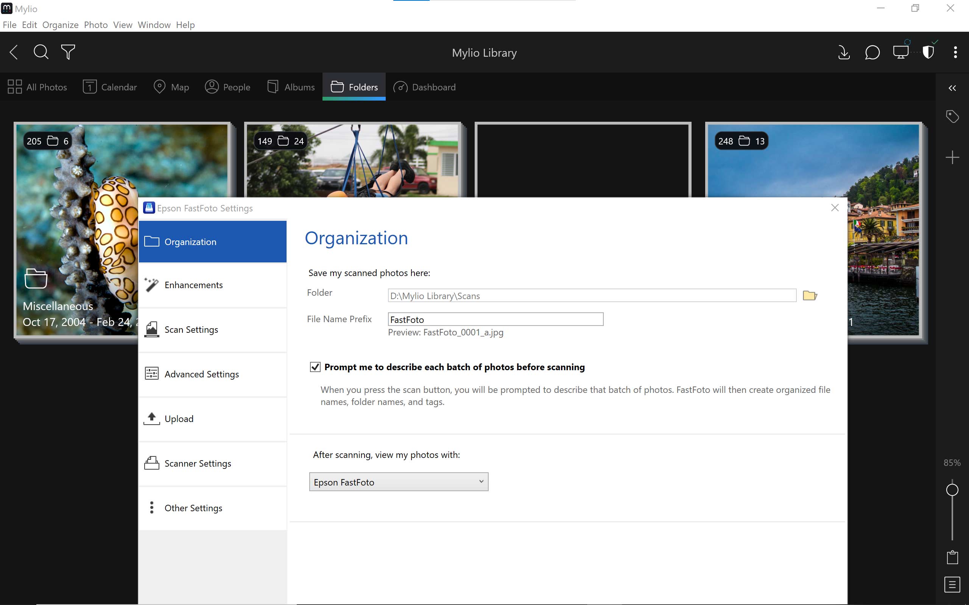Screen dimensions: 969x605
Task: Open the three-dot more options menu
Action: pyautogui.click(x=955, y=53)
